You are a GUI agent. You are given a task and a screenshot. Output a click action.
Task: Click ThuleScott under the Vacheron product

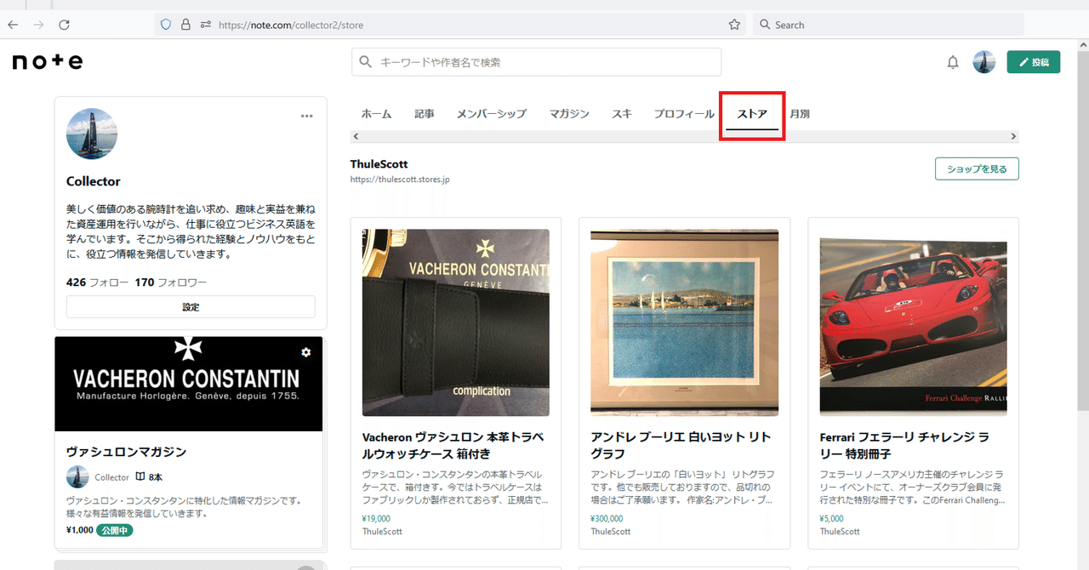point(382,532)
